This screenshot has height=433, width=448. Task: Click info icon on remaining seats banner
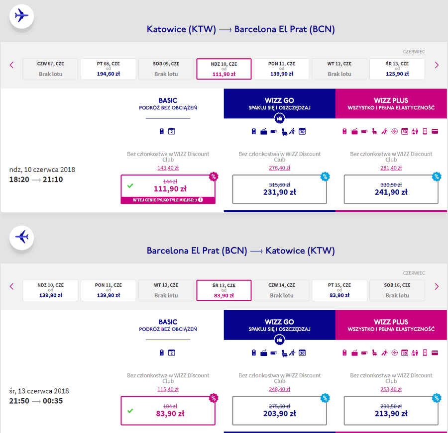(201, 200)
